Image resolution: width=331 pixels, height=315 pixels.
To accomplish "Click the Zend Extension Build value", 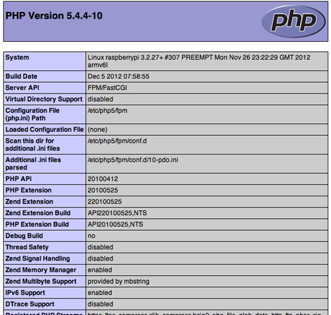I will [117, 213].
